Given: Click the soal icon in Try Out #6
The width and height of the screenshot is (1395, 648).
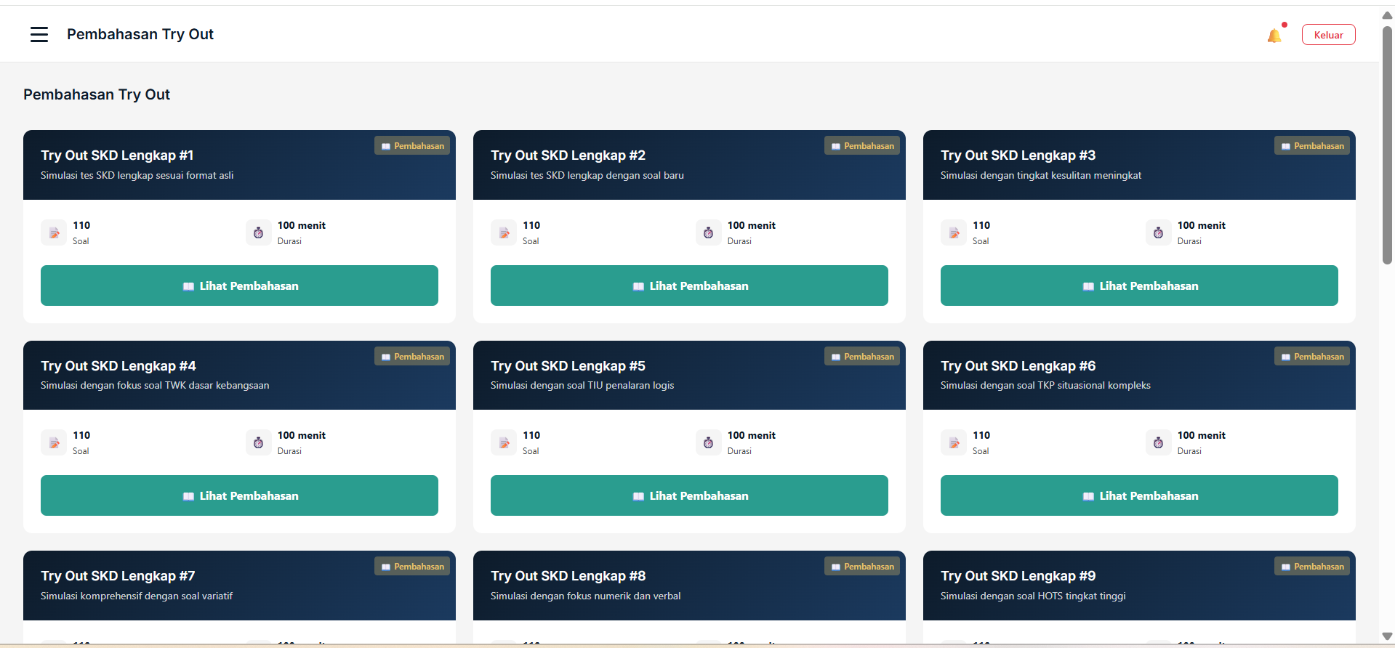Looking at the screenshot, I should [954, 442].
